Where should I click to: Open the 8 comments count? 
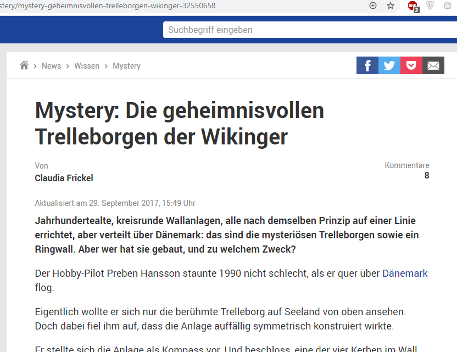[426, 176]
